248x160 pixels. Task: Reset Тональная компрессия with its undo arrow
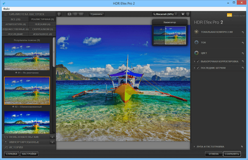pos(243,32)
